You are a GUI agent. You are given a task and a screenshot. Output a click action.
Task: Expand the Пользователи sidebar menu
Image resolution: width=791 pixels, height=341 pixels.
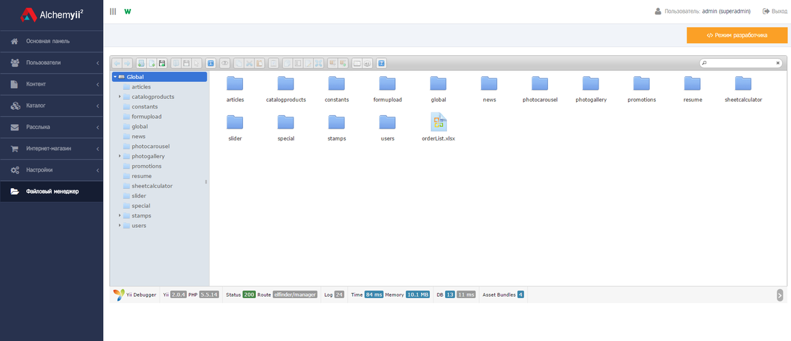coord(51,63)
